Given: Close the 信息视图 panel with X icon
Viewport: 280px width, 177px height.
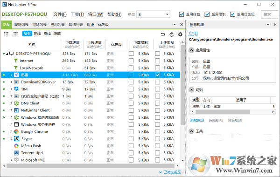Looking at the screenshot, I should pyautogui.click(x=275, y=24).
